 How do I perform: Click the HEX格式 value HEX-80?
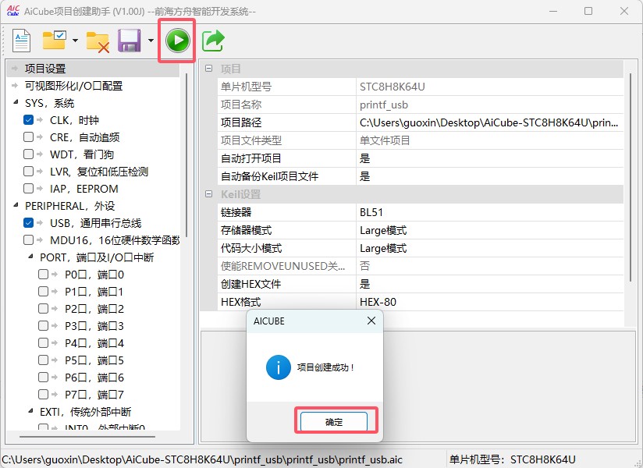tap(489, 302)
